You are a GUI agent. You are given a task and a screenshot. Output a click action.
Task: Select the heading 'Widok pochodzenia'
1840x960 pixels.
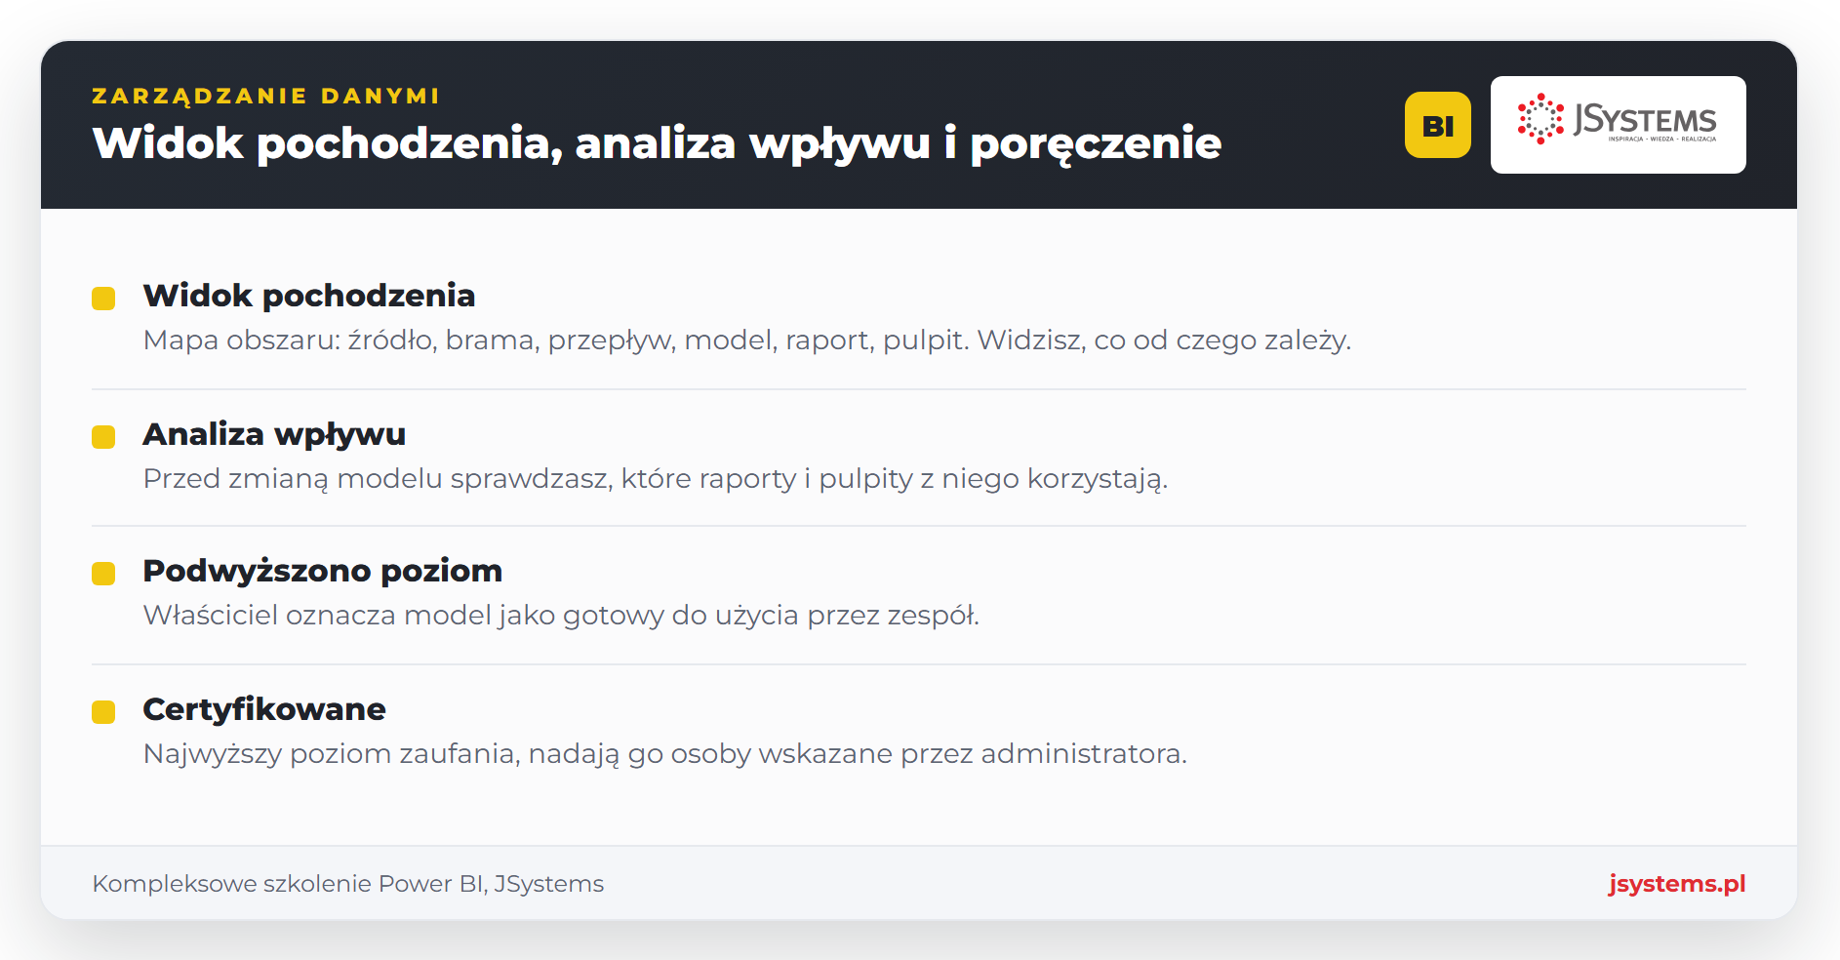click(x=308, y=295)
